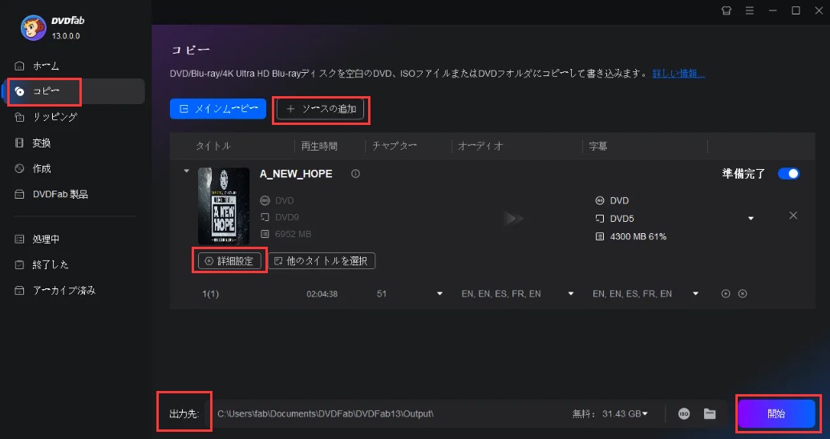Select ISO output icon

[x=684, y=413]
